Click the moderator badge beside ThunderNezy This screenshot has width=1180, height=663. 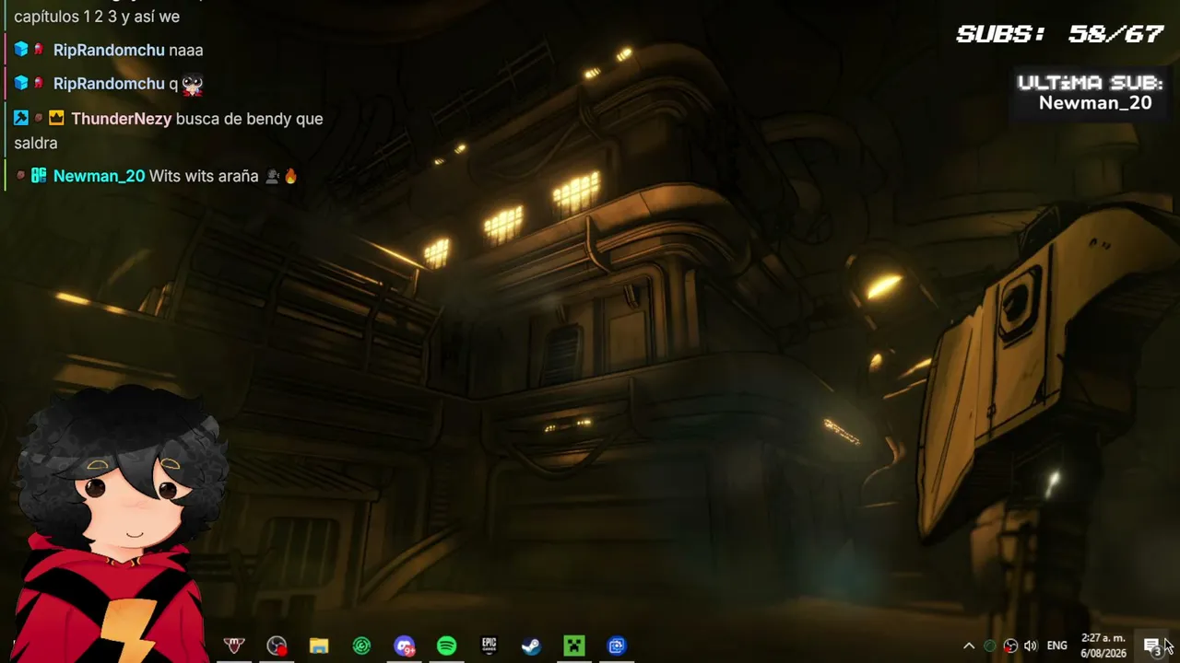21,118
